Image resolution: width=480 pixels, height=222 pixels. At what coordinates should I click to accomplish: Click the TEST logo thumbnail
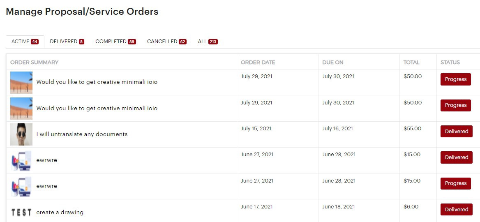pyautogui.click(x=21, y=212)
